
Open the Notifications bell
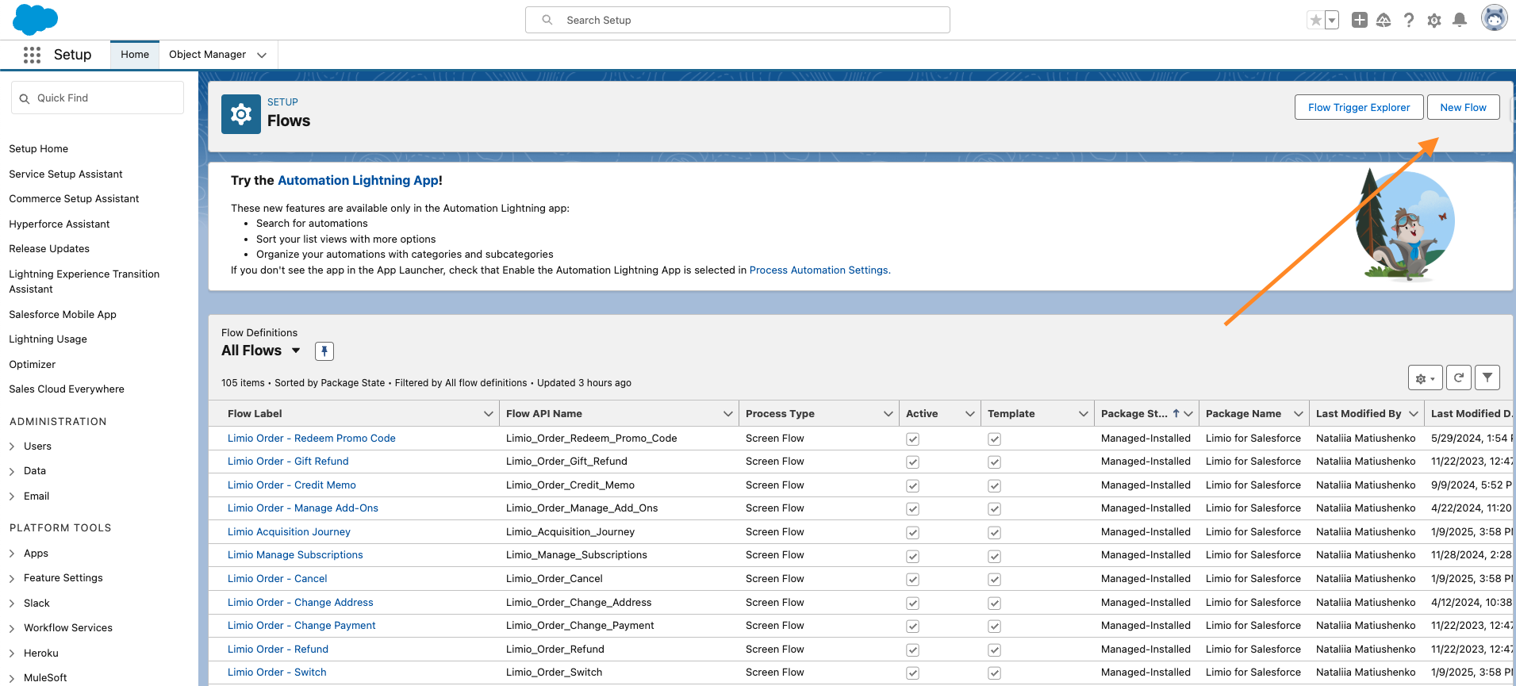tap(1460, 20)
